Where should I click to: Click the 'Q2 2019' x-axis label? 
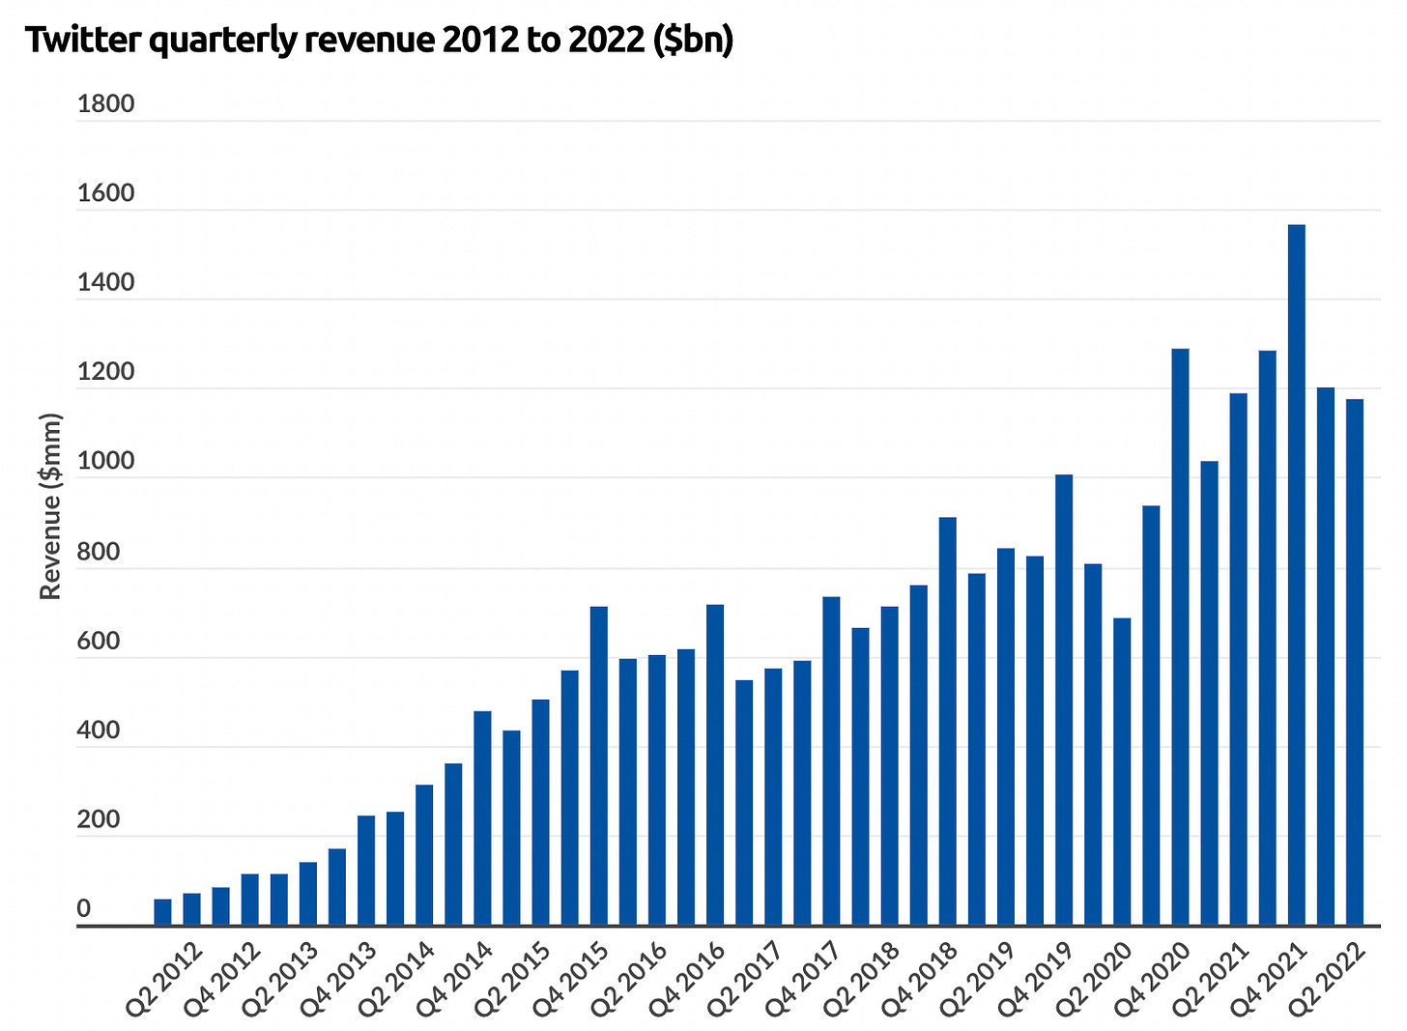pyautogui.click(x=978, y=978)
